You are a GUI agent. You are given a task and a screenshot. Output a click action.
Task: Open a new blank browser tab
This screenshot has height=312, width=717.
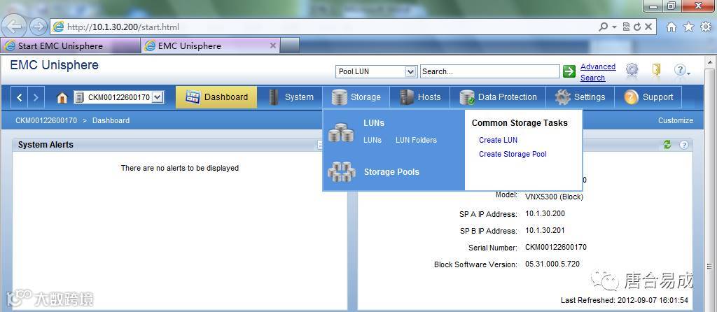[x=289, y=45]
